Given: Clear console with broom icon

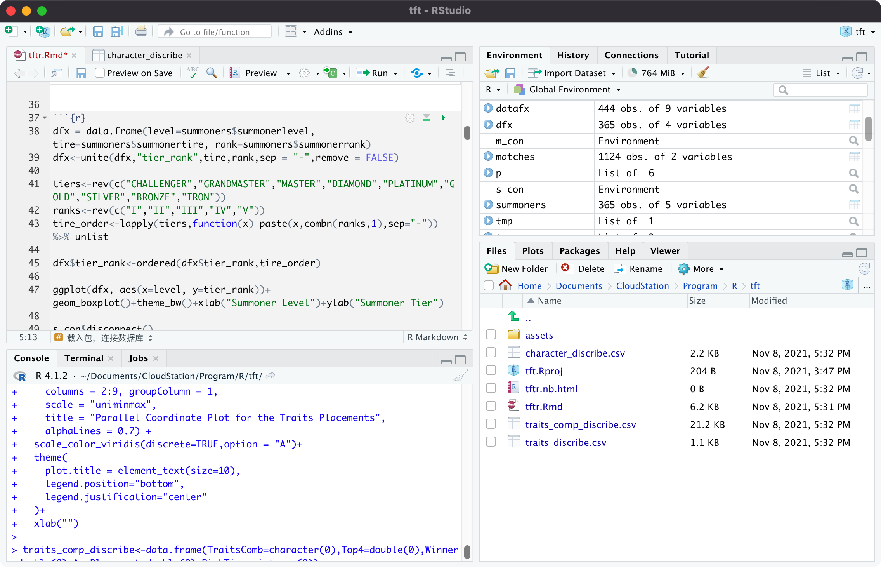Looking at the screenshot, I should [461, 376].
